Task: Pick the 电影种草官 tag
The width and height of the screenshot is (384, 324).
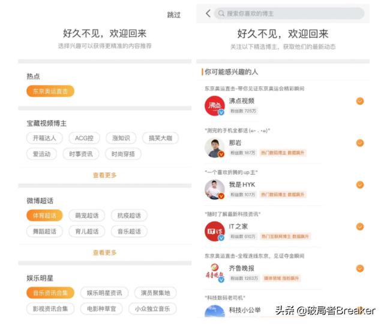Action: pyautogui.click(x=101, y=309)
